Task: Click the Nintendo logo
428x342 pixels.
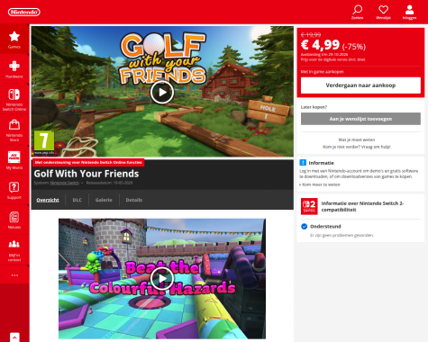Action: [x=24, y=12]
